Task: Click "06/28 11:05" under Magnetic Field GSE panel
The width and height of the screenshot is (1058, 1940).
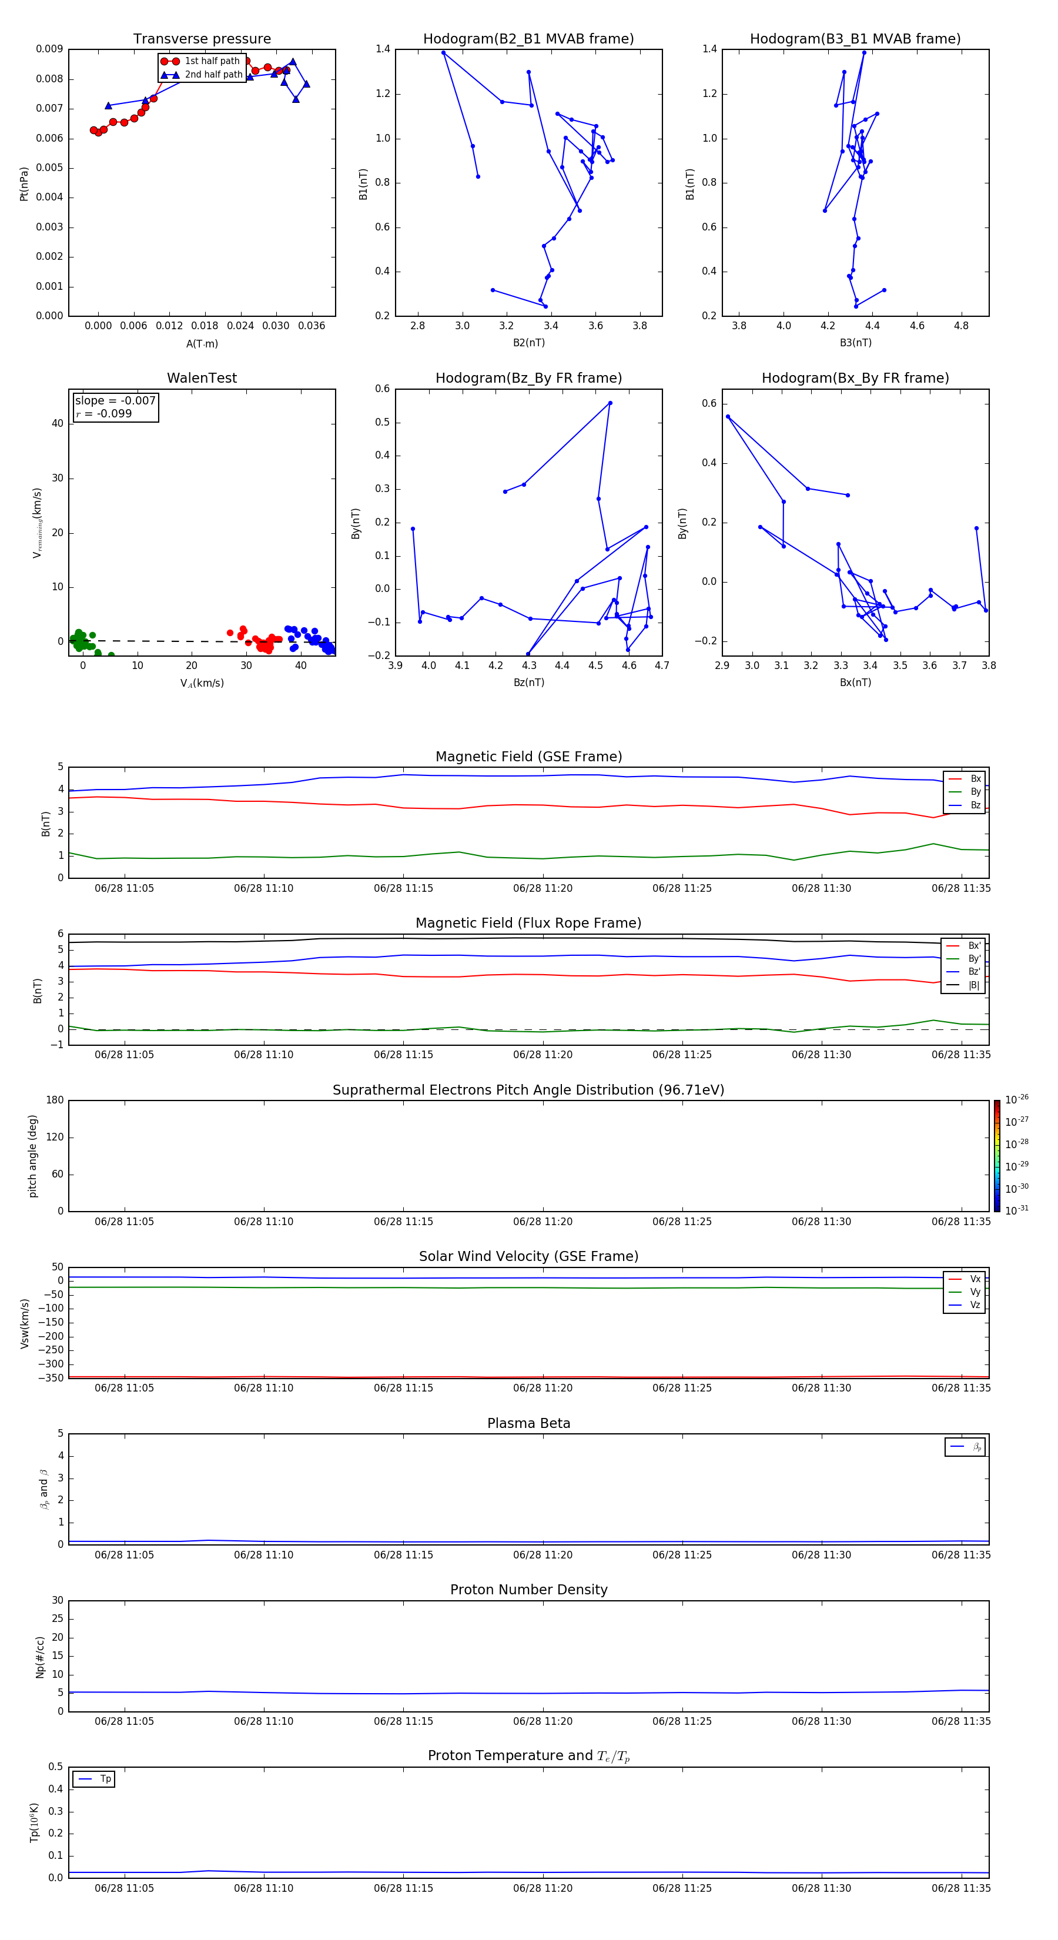Action: 124,888
